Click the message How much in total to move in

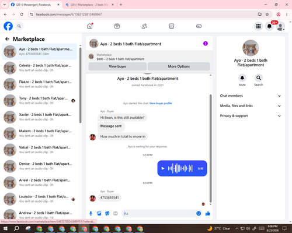coord(123,136)
